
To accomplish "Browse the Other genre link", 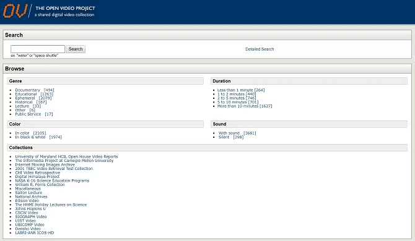I will [20, 110].
